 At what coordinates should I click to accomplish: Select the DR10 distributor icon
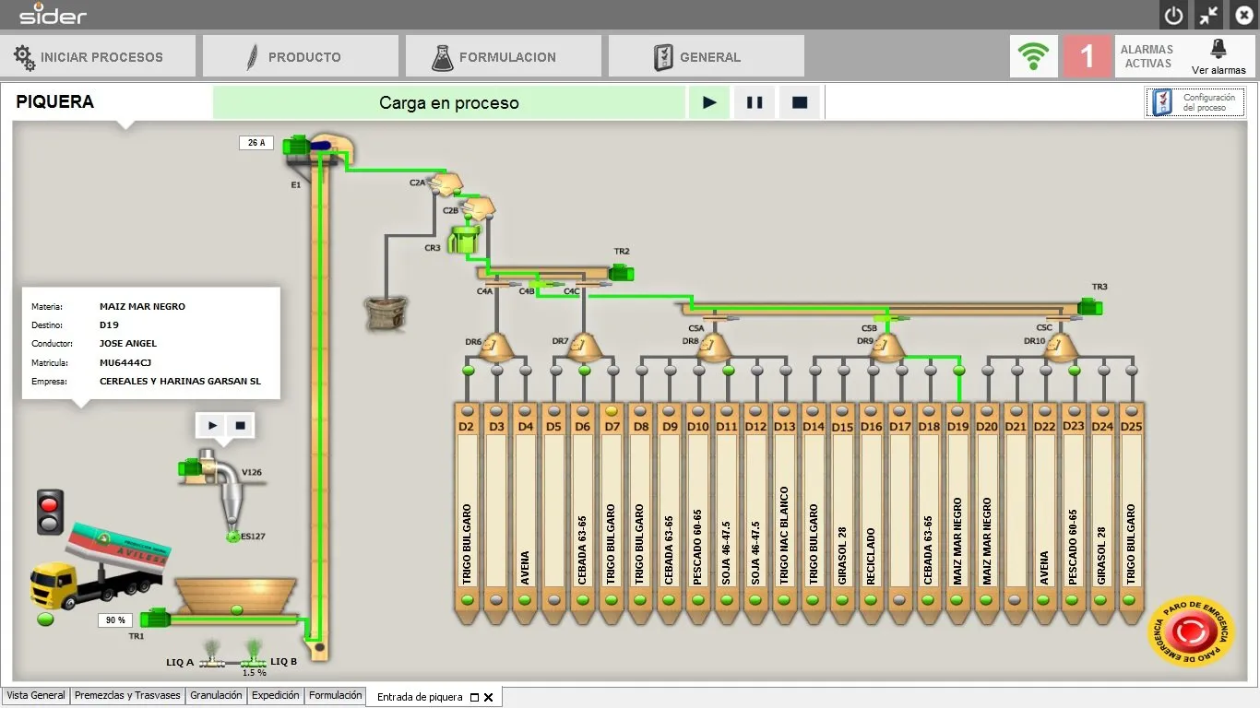pyautogui.click(x=1062, y=347)
